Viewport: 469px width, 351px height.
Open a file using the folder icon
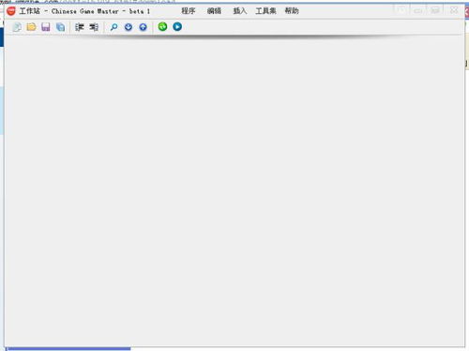[31, 27]
